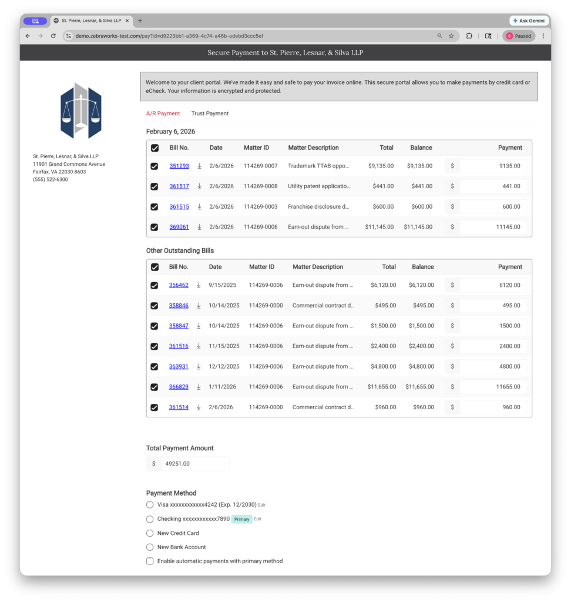Open the browser extensions puzzle icon
Image resolution: width=571 pixels, height=602 pixels.
(469, 36)
